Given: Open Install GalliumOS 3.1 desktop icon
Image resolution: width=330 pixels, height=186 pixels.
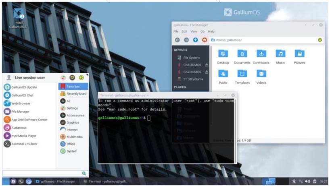Looking at the screenshot, I should pyautogui.click(x=19, y=18).
